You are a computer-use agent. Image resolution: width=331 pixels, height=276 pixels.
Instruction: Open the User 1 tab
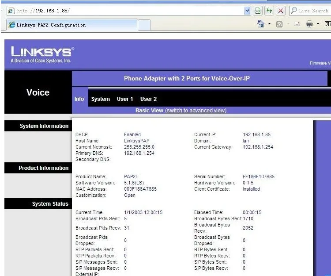(125, 99)
